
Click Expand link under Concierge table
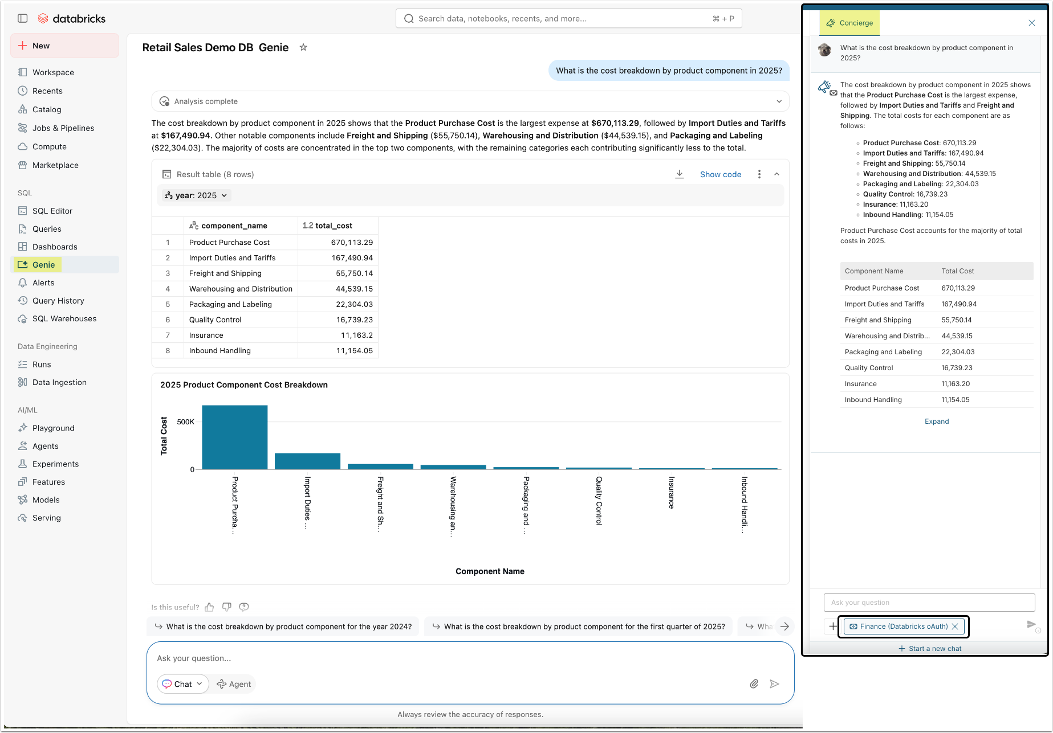[x=936, y=421]
